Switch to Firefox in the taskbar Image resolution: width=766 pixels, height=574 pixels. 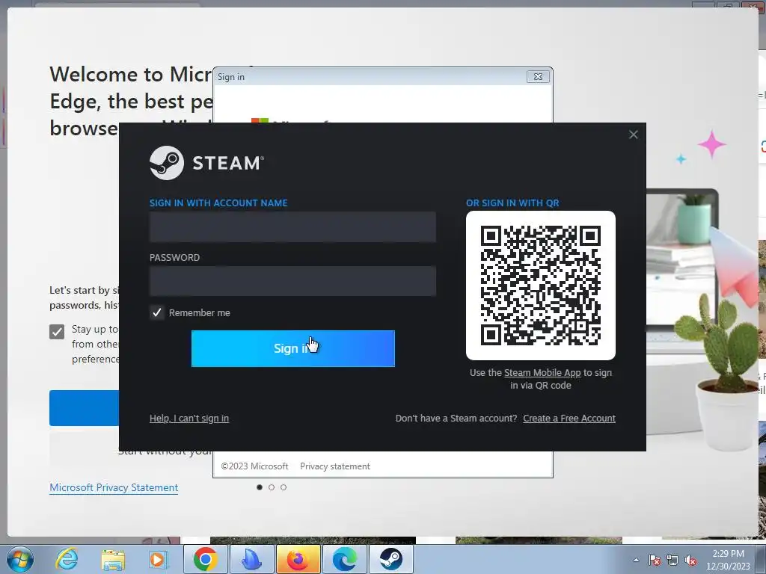tap(298, 559)
